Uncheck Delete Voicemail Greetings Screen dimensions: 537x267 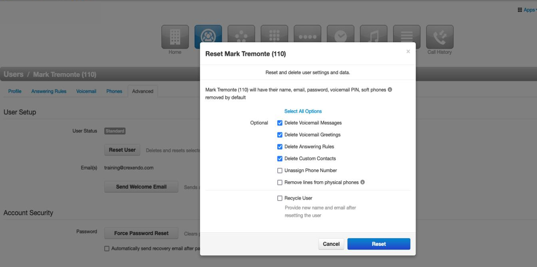[280, 135]
